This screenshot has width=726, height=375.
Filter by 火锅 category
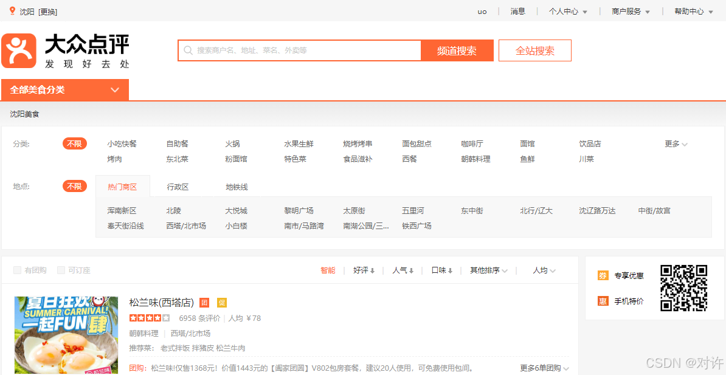pyautogui.click(x=232, y=144)
